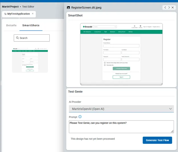This screenshot has height=152, width=178.
Task: Expand AI Provider list via chevron arrow
Action: [x=170, y=109]
